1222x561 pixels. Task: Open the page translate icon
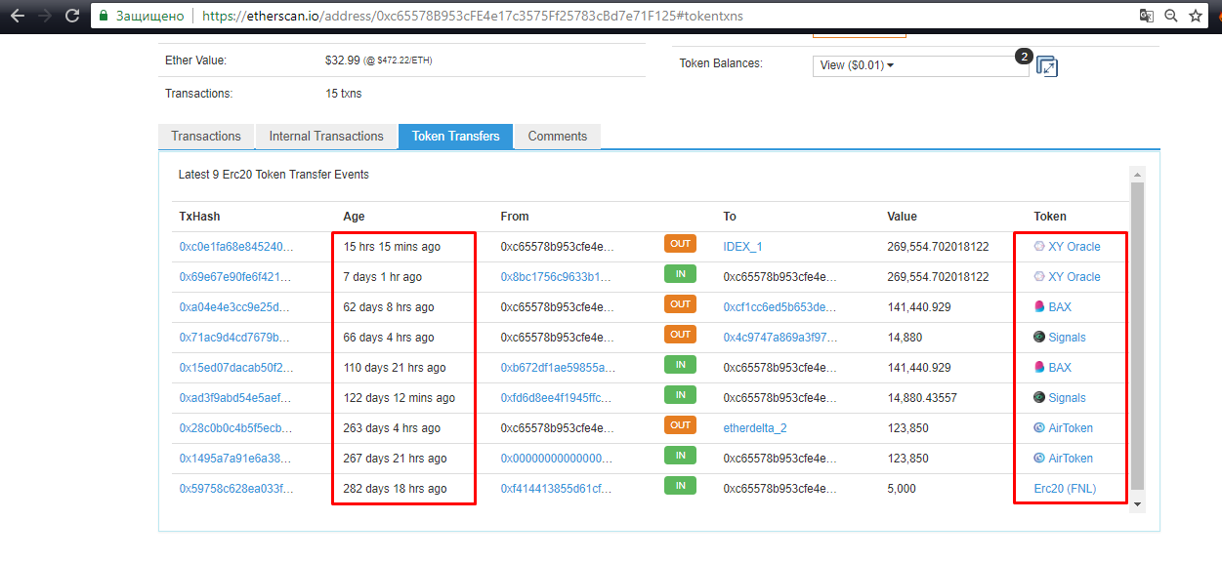[1147, 16]
